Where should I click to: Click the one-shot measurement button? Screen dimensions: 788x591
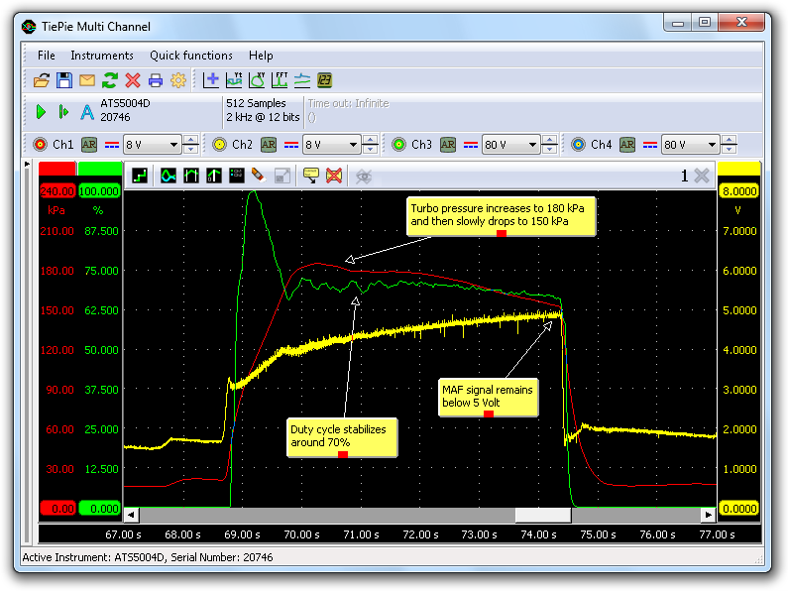(x=63, y=112)
